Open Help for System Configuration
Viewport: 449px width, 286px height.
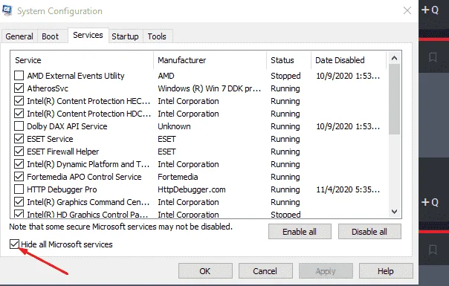[386, 271]
